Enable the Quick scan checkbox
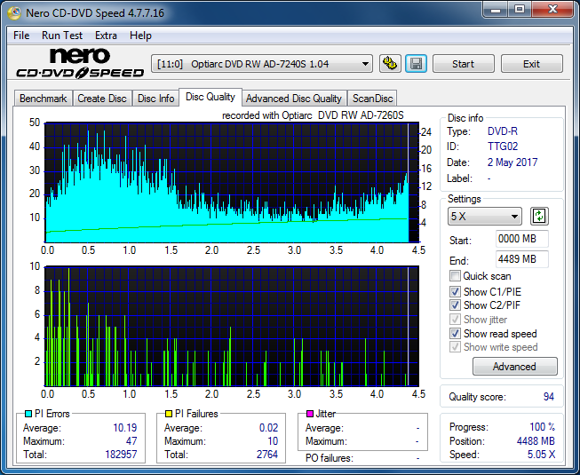This screenshot has height=475, width=580. (455, 276)
